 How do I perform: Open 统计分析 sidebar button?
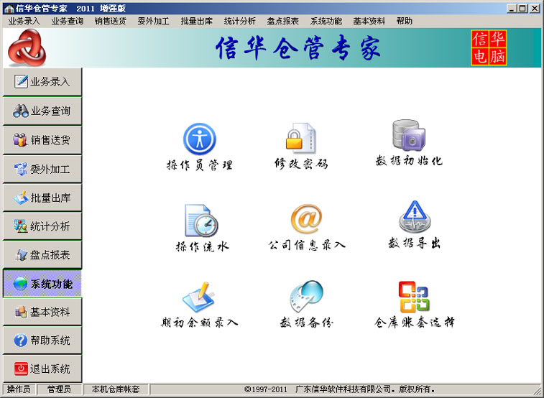tap(42, 226)
